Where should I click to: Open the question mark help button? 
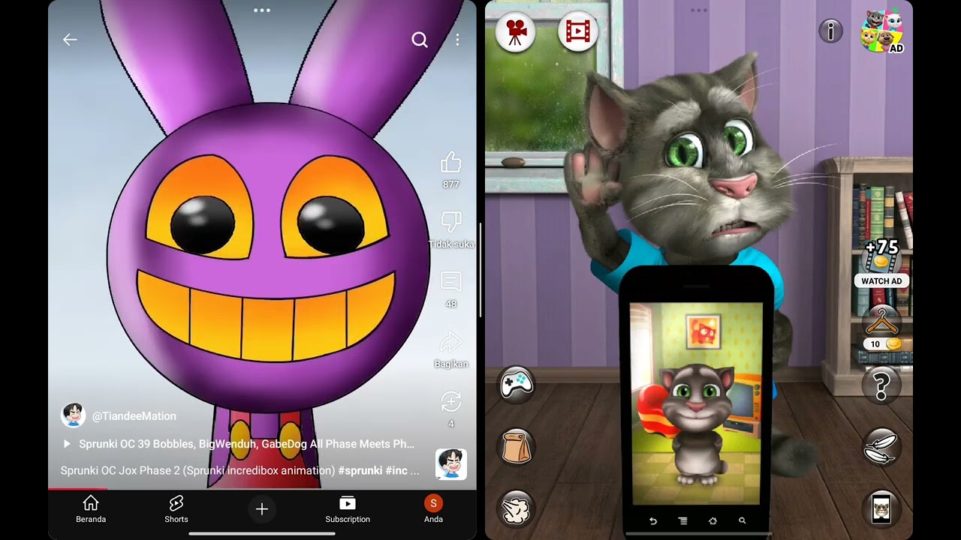coord(881,385)
